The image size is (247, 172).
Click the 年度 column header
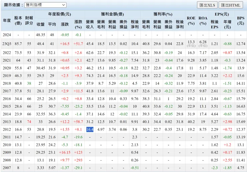click(x=7, y=21)
